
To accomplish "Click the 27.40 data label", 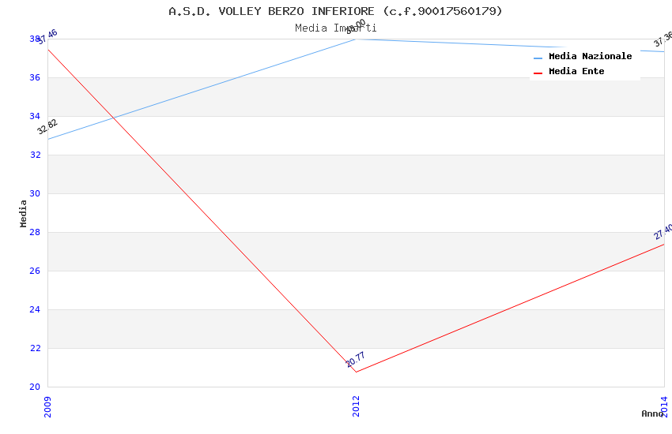I will (663, 232).
